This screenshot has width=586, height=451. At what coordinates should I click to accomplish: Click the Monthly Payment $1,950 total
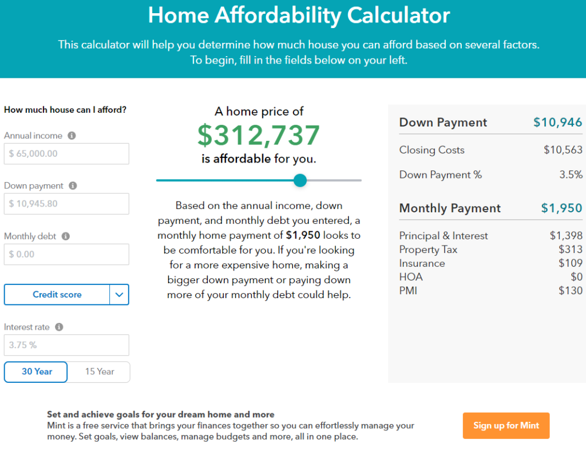coord(561,208)
